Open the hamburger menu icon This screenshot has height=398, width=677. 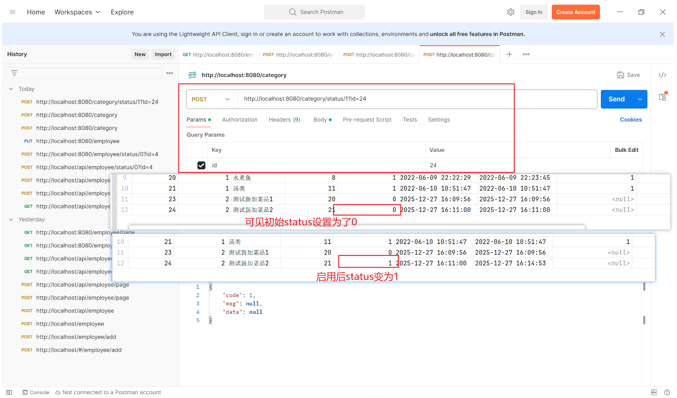coord(12,12)
